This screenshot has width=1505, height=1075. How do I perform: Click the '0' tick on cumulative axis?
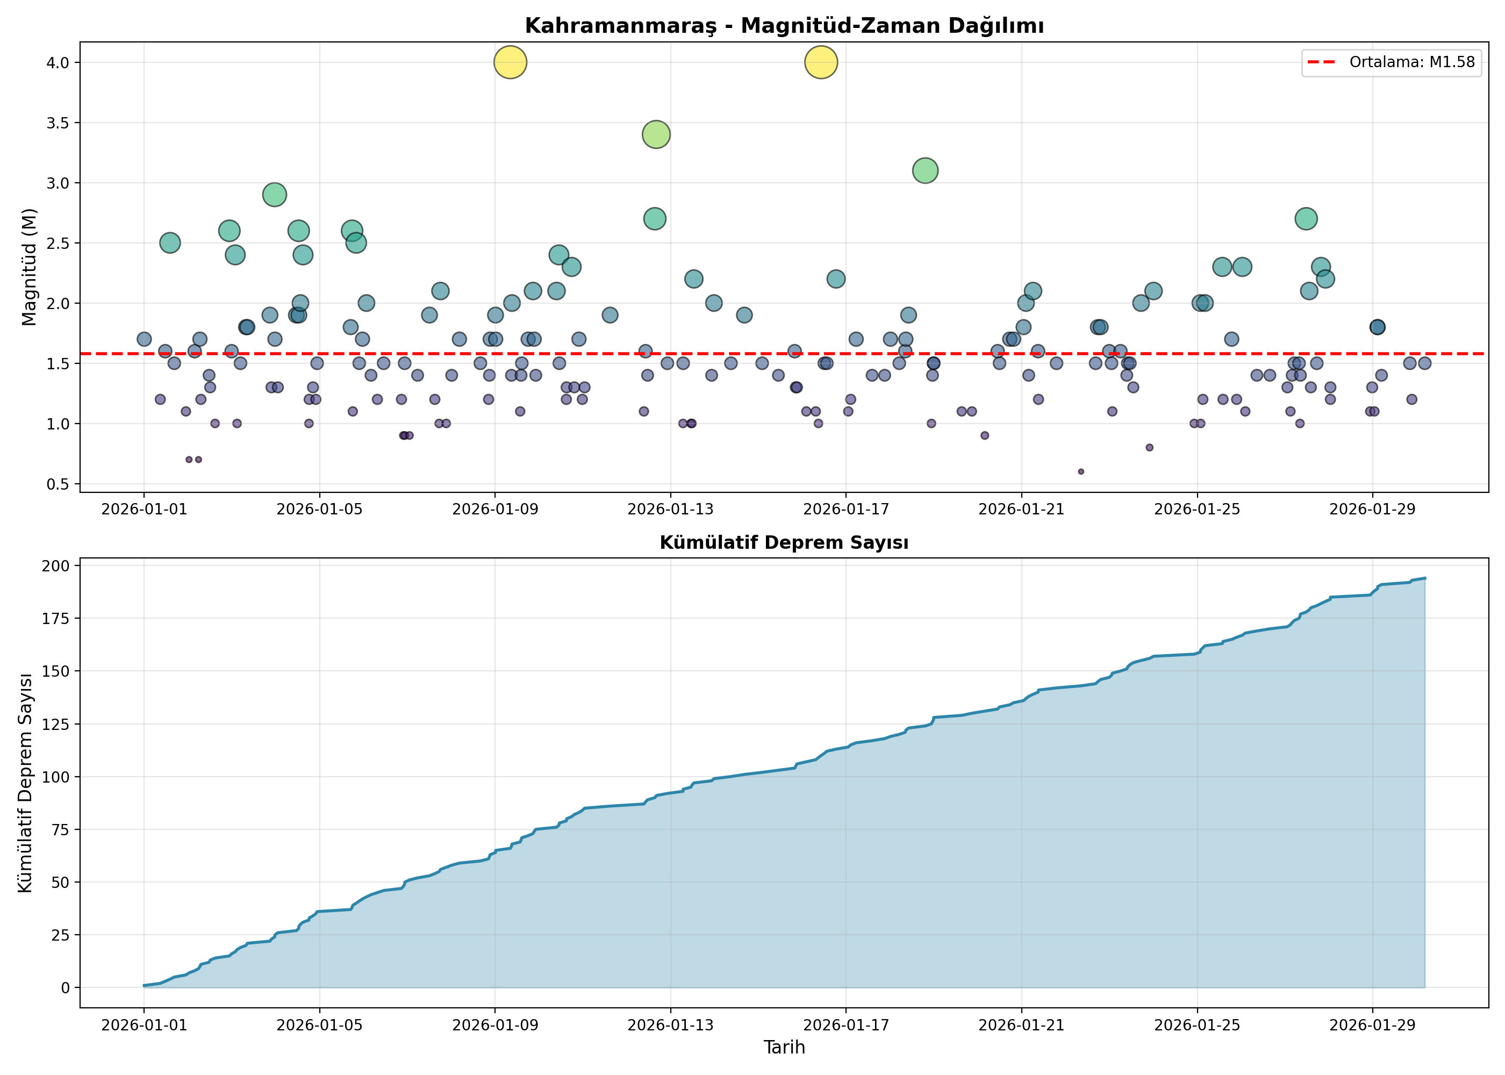click(65, 987)
